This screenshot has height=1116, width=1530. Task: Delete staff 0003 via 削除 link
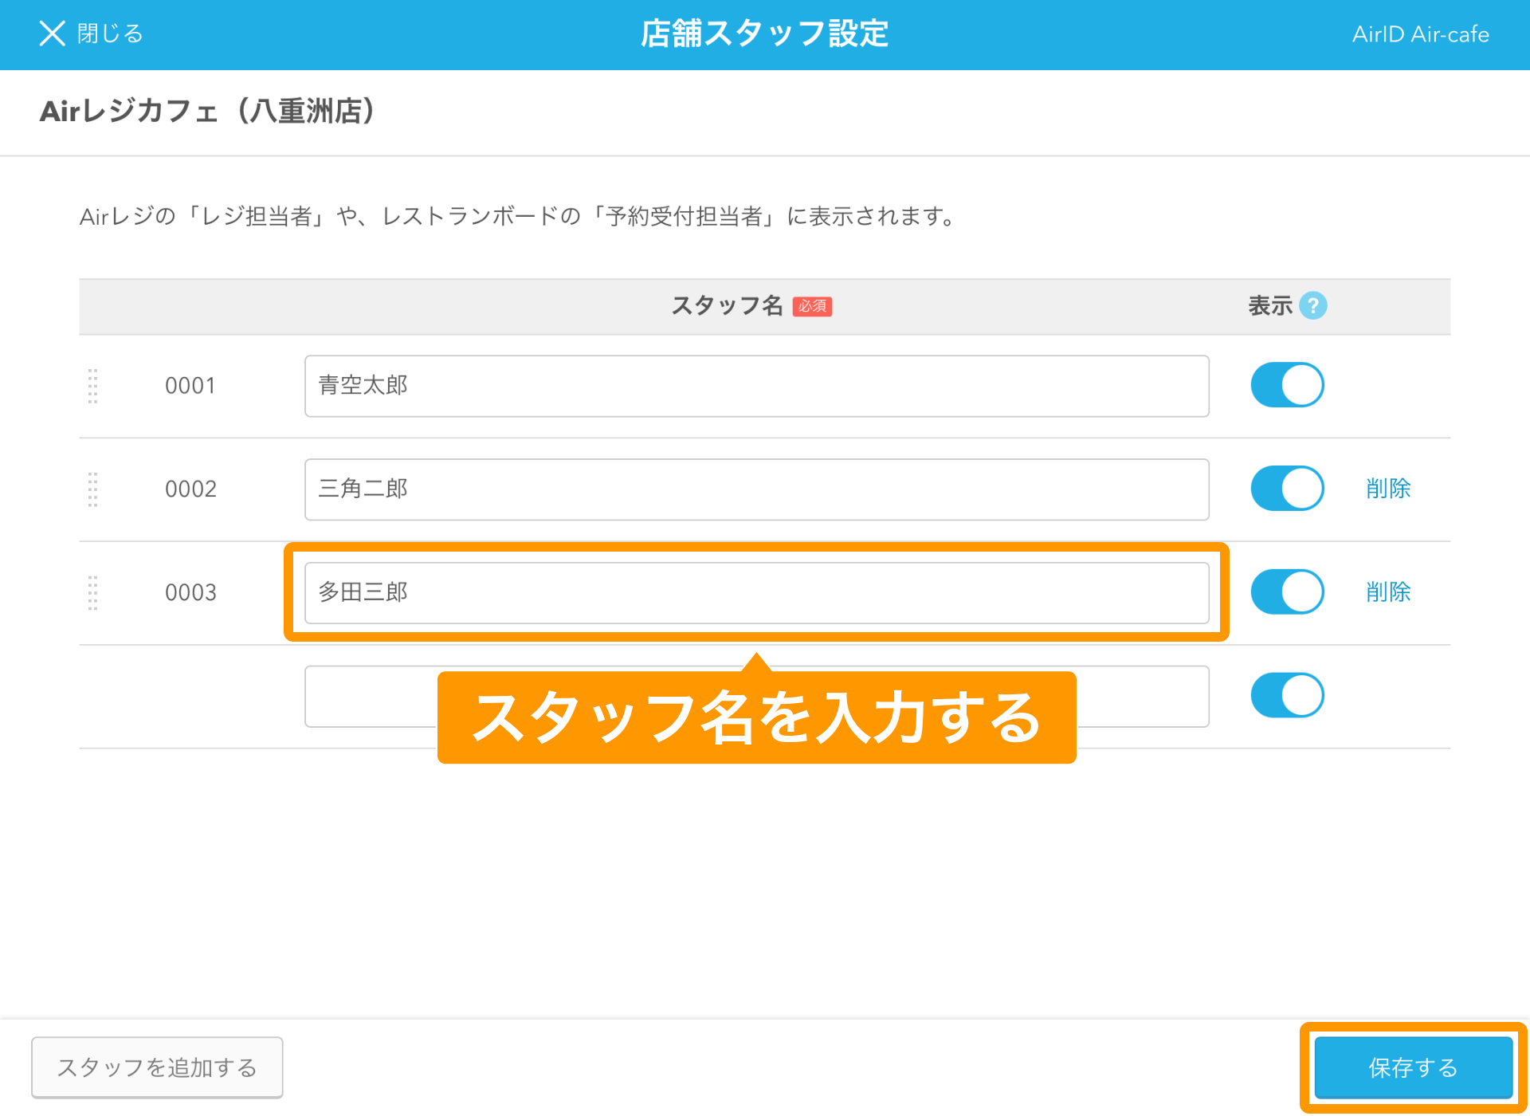coord(1387,592)
